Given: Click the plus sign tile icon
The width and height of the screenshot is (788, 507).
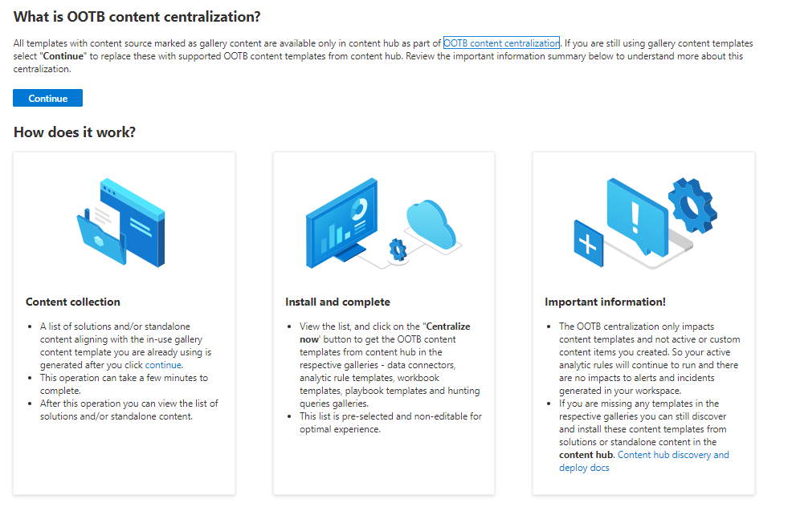Looking at the screenshot, I should coord(588,243).
